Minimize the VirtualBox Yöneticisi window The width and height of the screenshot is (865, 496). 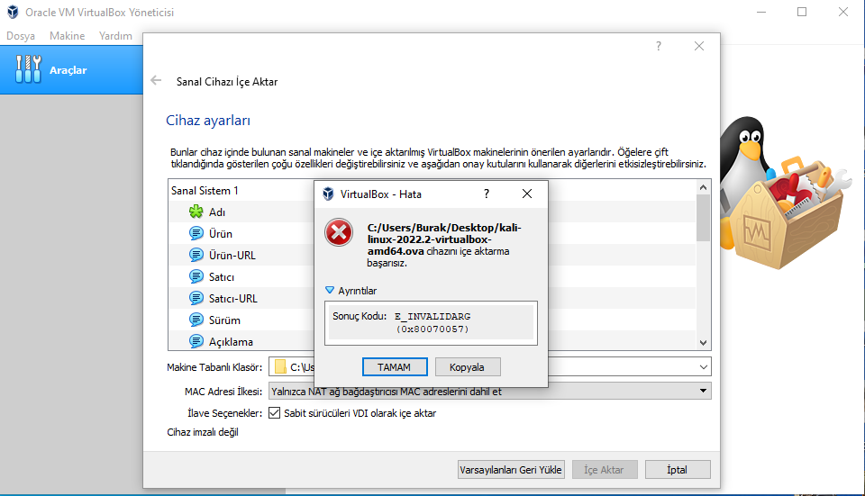point(761,12)
